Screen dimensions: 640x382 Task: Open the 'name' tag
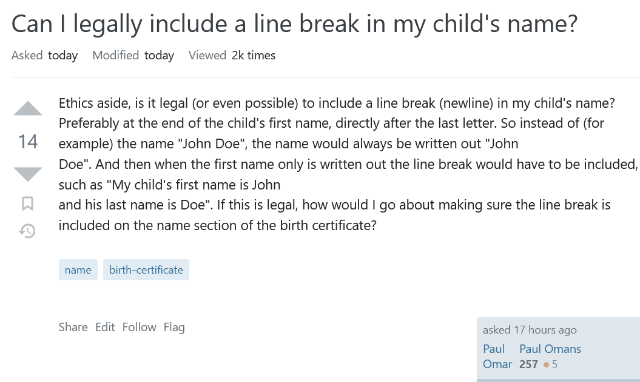click(78, 270)
